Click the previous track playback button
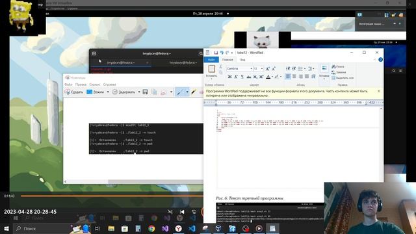Viewport: 416px width, 234px height. (x=182, y=212)
